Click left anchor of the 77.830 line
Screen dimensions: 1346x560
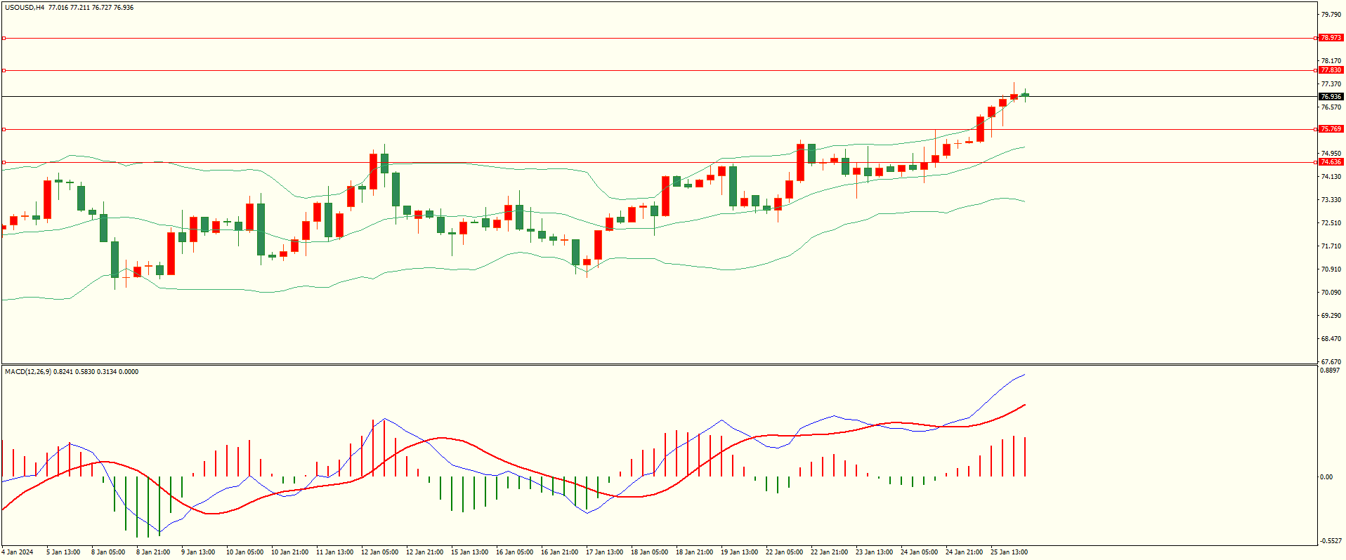(x=4, y=70)
